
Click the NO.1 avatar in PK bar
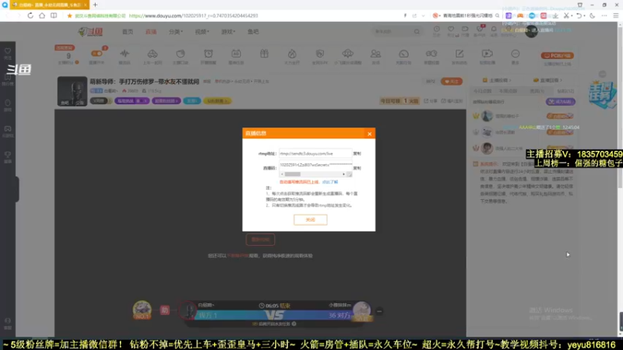(x=142, y=310)
